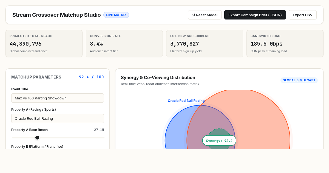The width and height of the screenshot is (329, 173).
Task: Click the Oracle Red Bull Racing chart label
Action: point(186,101)
